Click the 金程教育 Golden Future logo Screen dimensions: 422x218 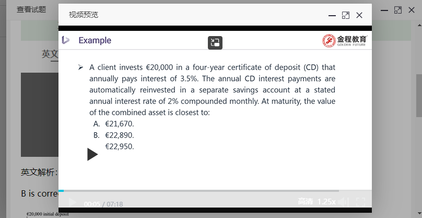[x=345, y=40]
